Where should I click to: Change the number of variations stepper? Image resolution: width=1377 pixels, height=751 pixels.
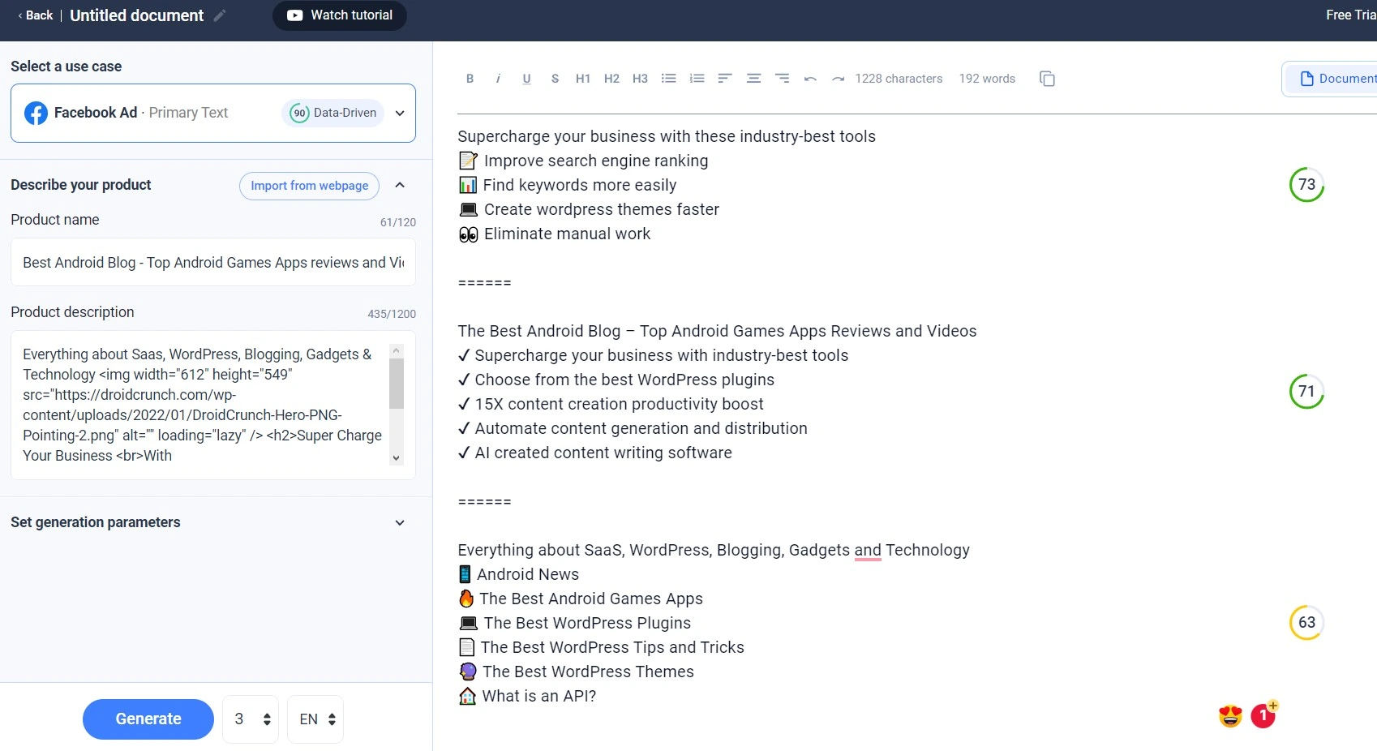(251, 719)
